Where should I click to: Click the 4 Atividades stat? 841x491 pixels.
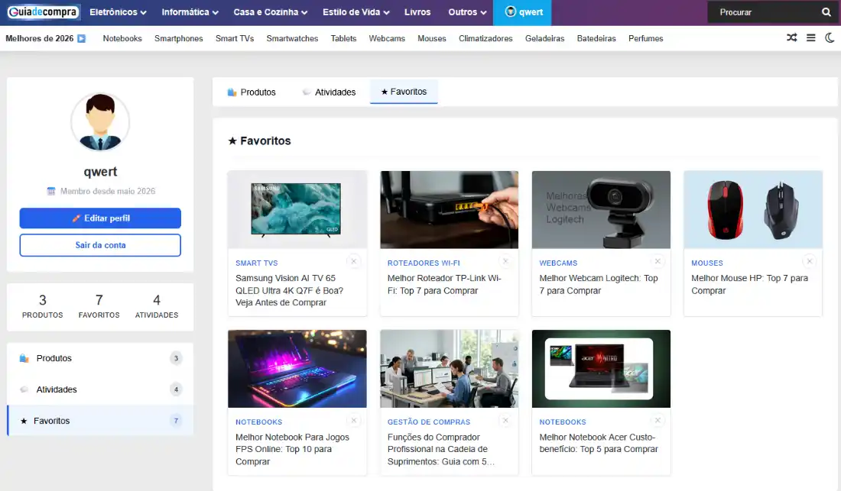click(157, 306)
